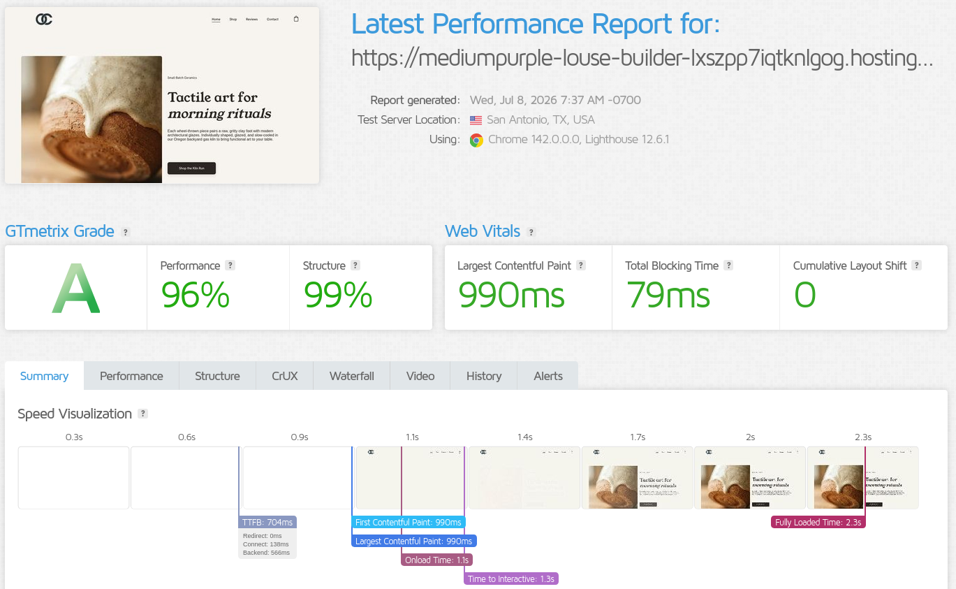The height and width of the screenshot is (589, 956).
Task: Click help icon next to Total Blocking Time
Action: coord(728,266)
